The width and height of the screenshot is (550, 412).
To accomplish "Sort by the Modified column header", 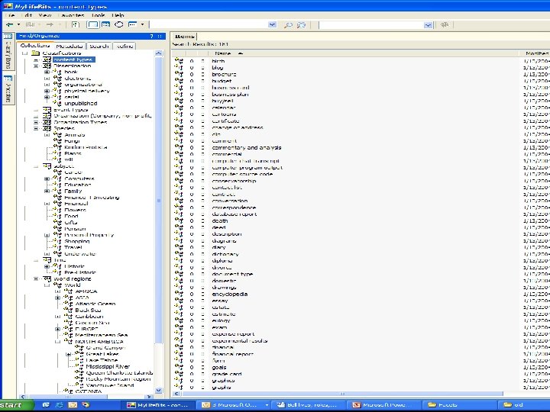I will tap(535, 53).
